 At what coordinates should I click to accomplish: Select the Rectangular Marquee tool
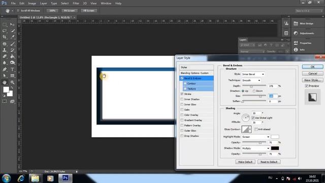pos(5,24)
